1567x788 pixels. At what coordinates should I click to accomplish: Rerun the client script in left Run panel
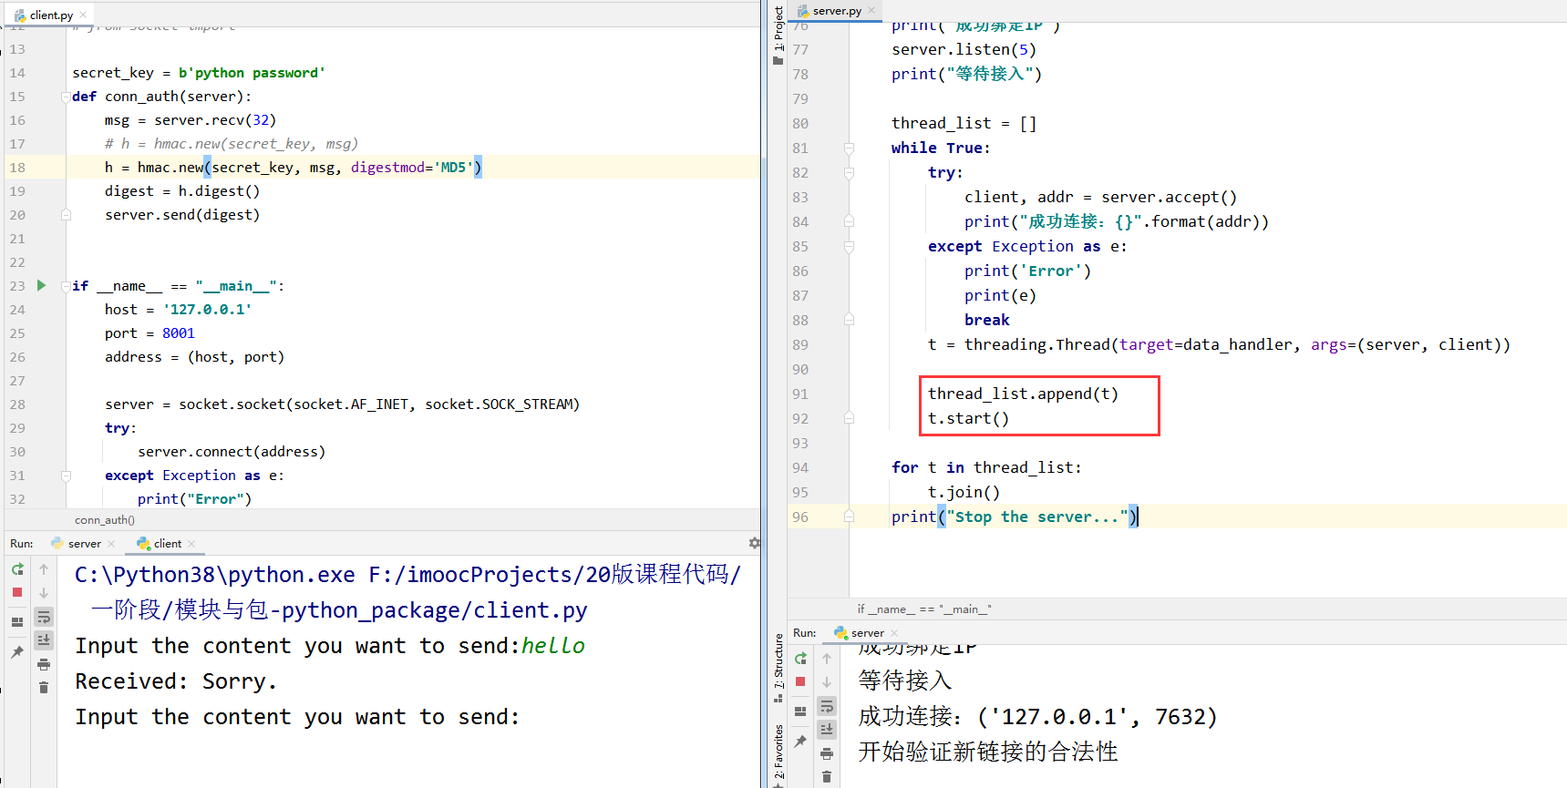[x=17, y=569]
